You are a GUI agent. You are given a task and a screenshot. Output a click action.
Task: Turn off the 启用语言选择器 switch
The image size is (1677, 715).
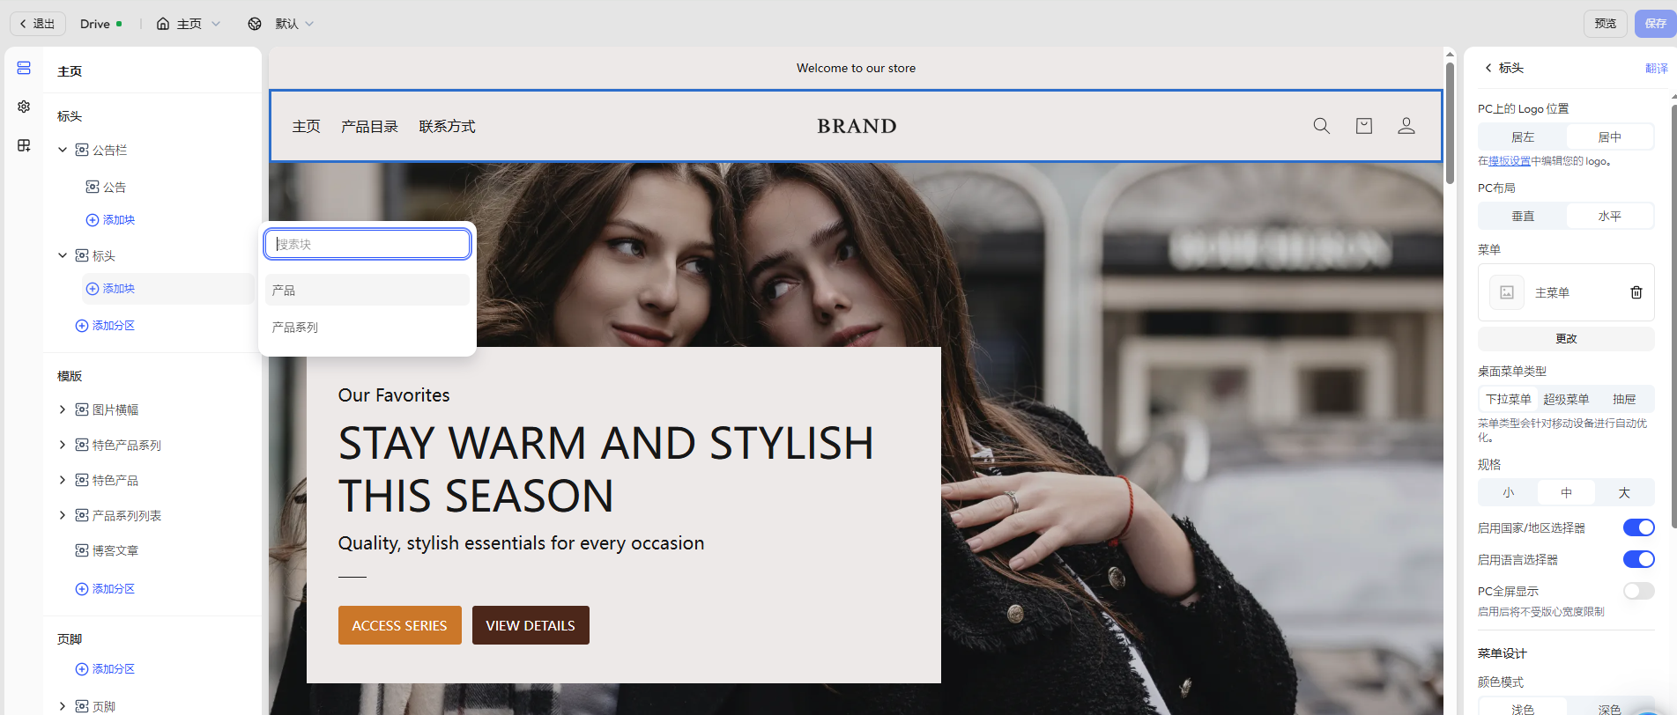1638,559
